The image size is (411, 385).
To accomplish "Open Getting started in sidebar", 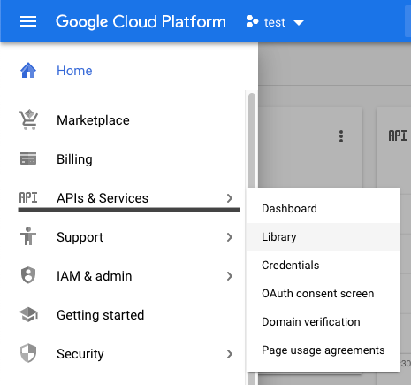I will (x=101, y=315).
